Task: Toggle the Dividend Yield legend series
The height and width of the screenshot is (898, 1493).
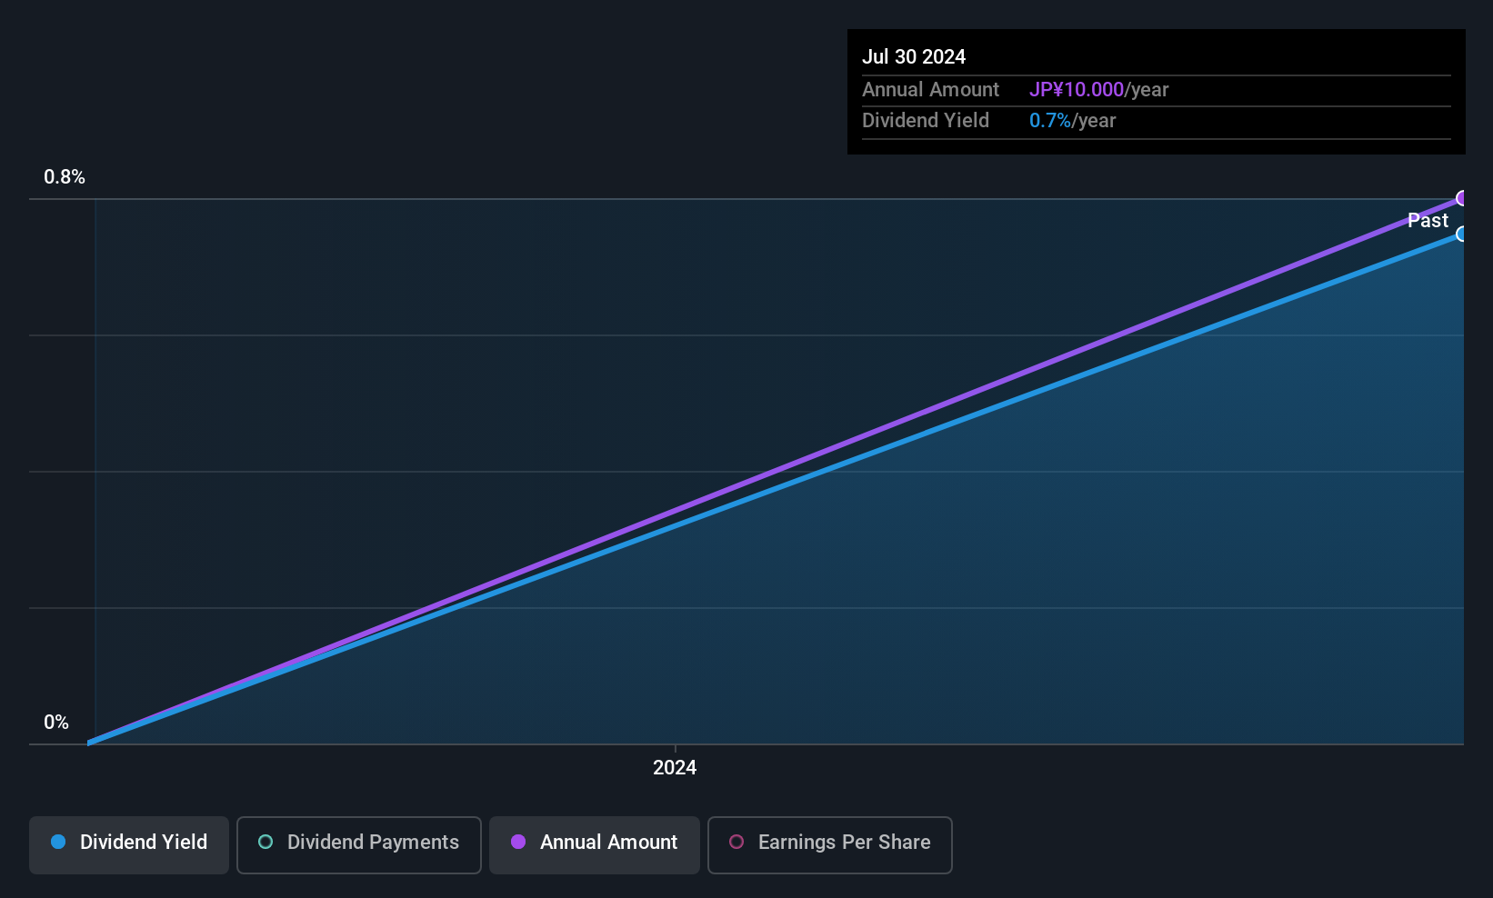Action: 129,845
